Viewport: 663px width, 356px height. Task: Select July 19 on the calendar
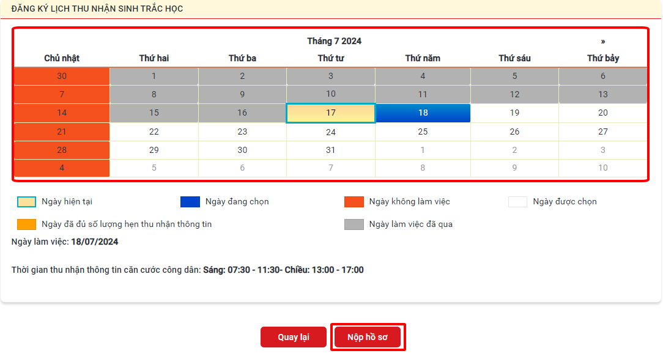point(514,113)
